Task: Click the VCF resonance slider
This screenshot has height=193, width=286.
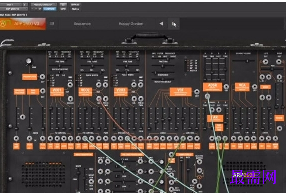Action: [x=163, y=72]
